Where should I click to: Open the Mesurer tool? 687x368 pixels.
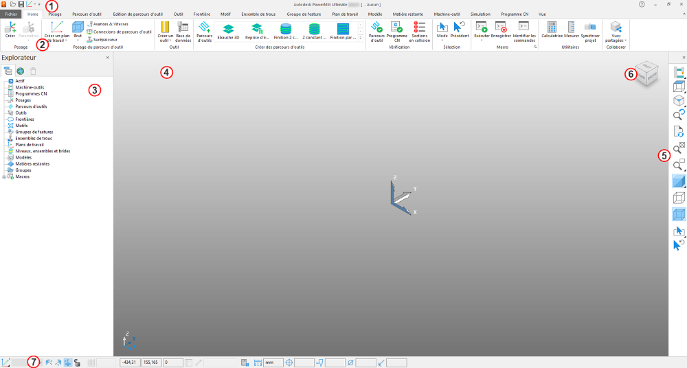point(572,30)
